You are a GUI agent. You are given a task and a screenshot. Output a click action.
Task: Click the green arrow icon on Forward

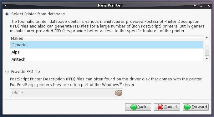(x=187, y=107)
